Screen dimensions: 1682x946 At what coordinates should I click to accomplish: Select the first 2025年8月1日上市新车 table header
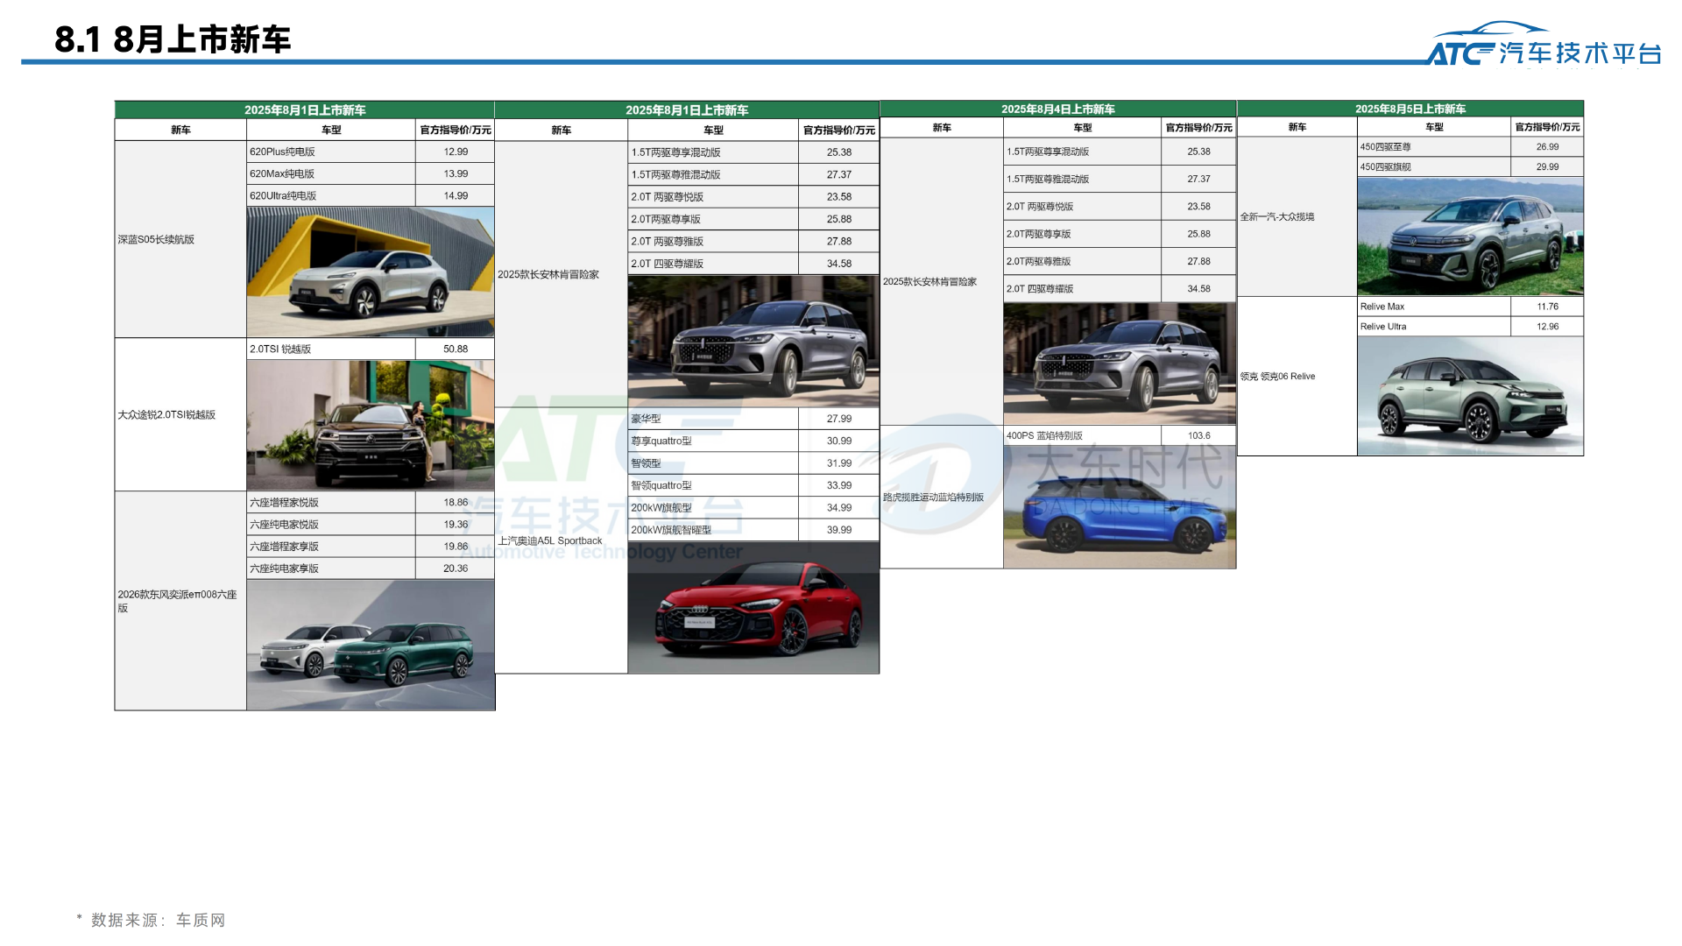coord(304,109)
